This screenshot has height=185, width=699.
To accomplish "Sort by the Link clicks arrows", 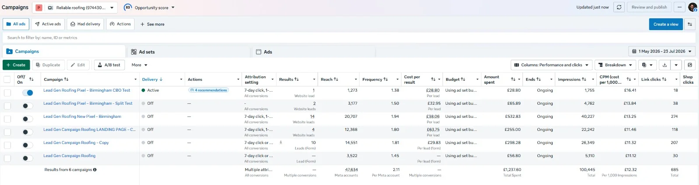I will tap(664, 79).
